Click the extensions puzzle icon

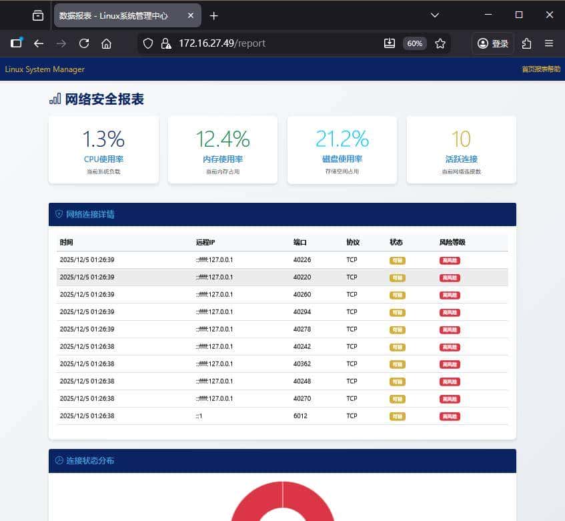pyautogui.click(x=527, y=43)
